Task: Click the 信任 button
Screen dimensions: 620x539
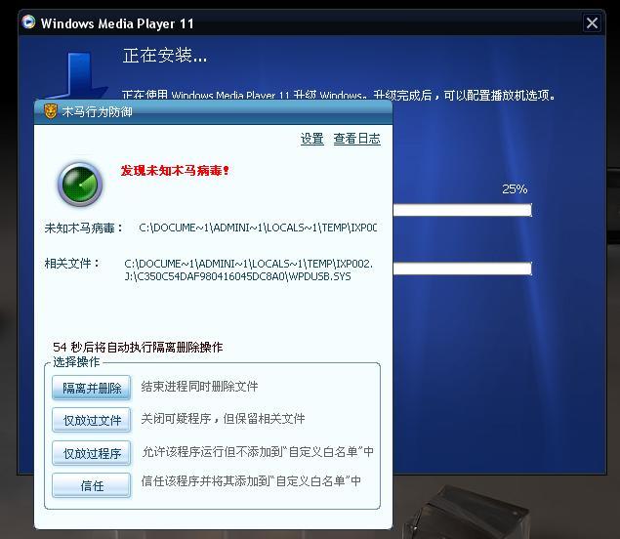Action: (x=92, y=485)
